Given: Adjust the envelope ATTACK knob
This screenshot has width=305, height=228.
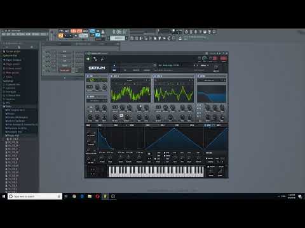Looking at the screenshot, I should pos(102,158).
